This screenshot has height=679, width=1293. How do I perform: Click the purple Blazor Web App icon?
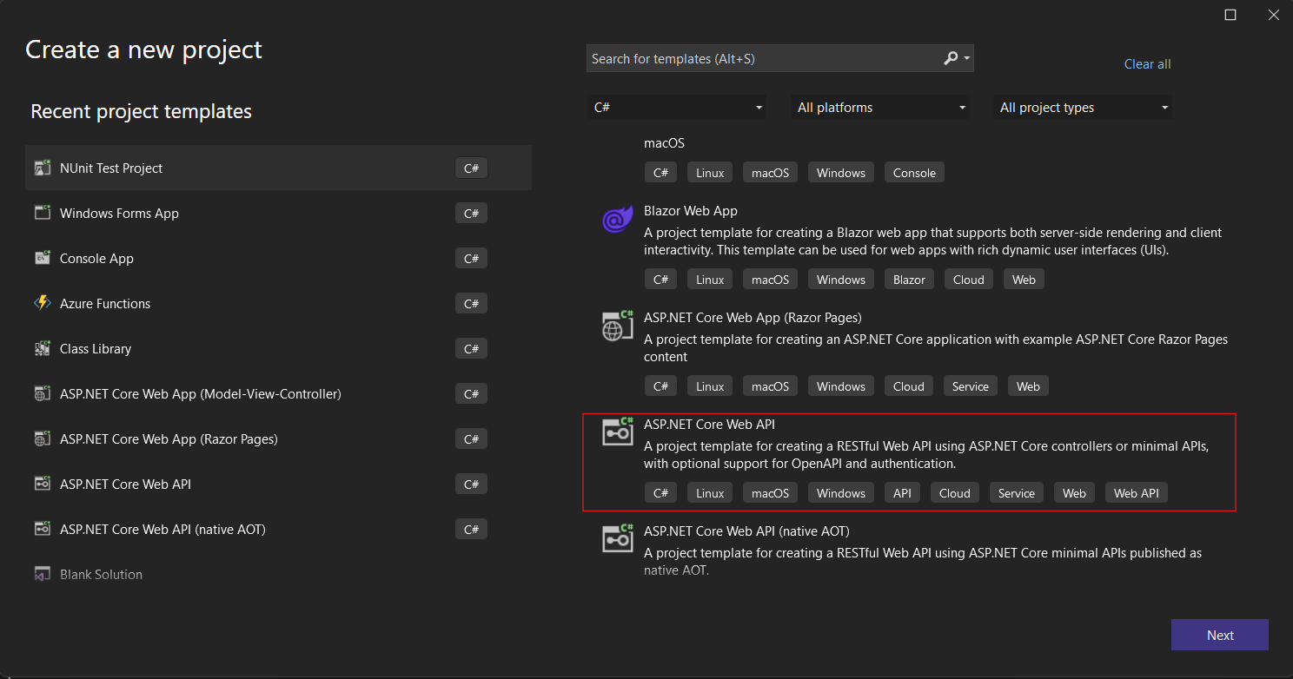coord(617,220)
